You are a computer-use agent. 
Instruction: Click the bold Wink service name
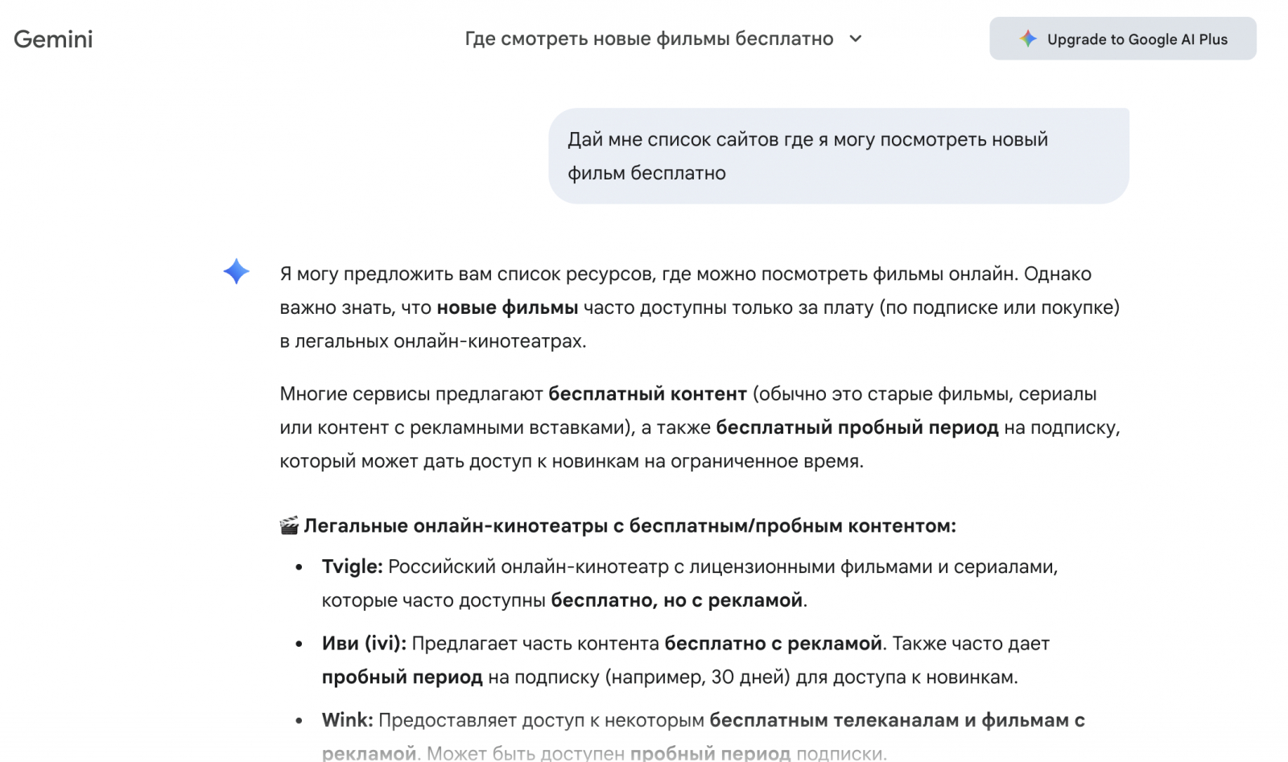(347, 720)
